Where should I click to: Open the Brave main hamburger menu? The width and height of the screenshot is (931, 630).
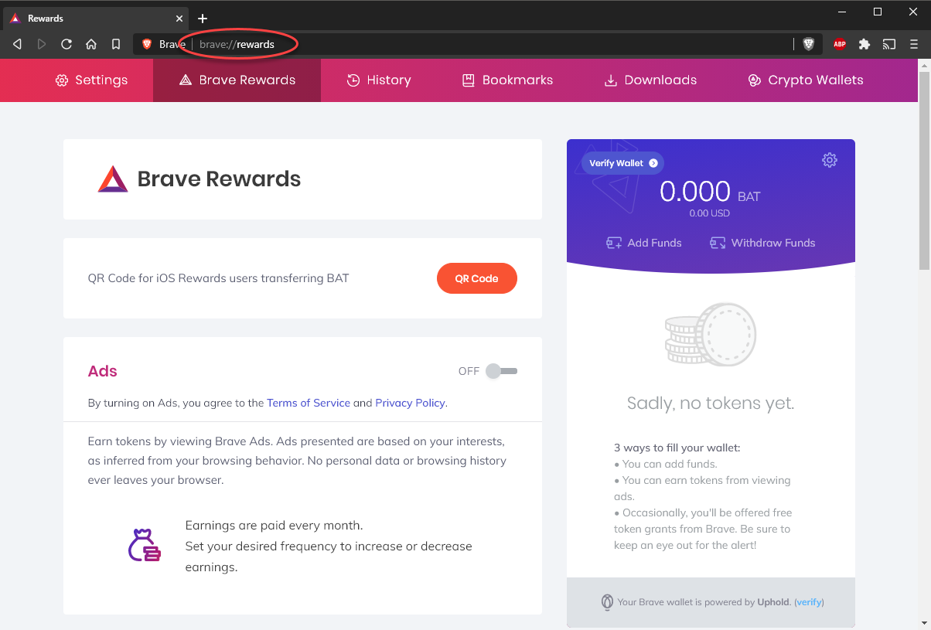click(914, 44)
